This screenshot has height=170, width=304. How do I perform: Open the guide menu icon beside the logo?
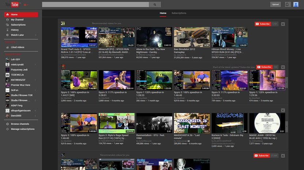coord(26,5)
